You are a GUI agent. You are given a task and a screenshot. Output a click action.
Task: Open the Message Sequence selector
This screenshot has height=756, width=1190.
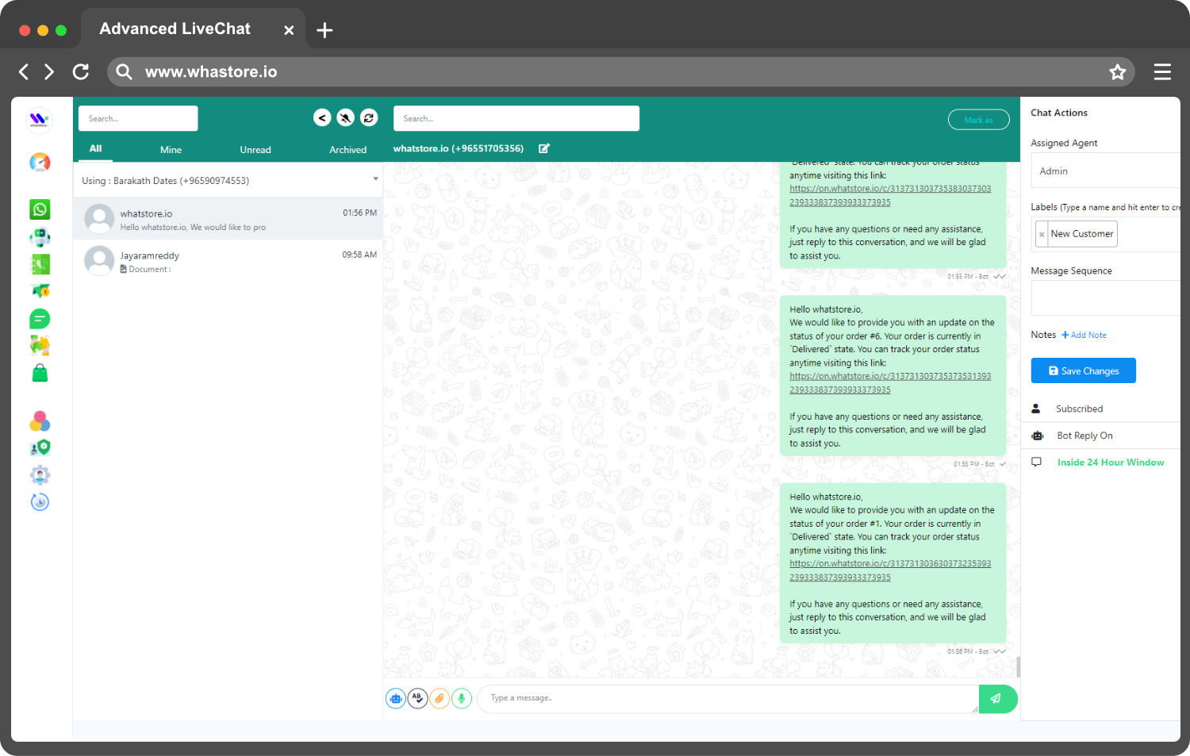1105,298
